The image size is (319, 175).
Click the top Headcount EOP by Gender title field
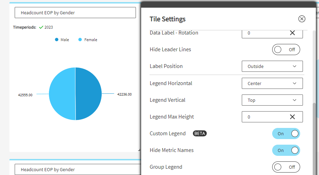75,13
